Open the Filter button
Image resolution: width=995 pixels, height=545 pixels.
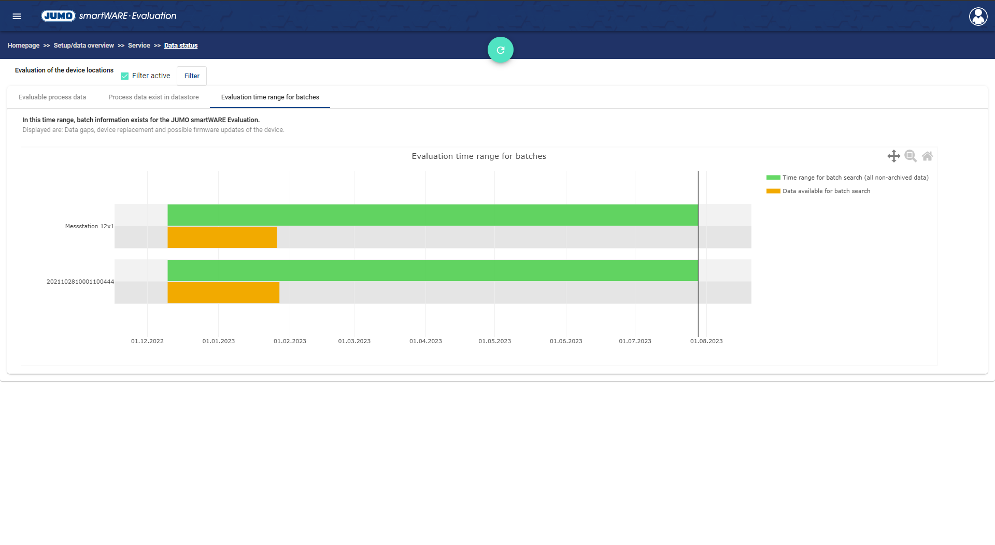point(192,76)
